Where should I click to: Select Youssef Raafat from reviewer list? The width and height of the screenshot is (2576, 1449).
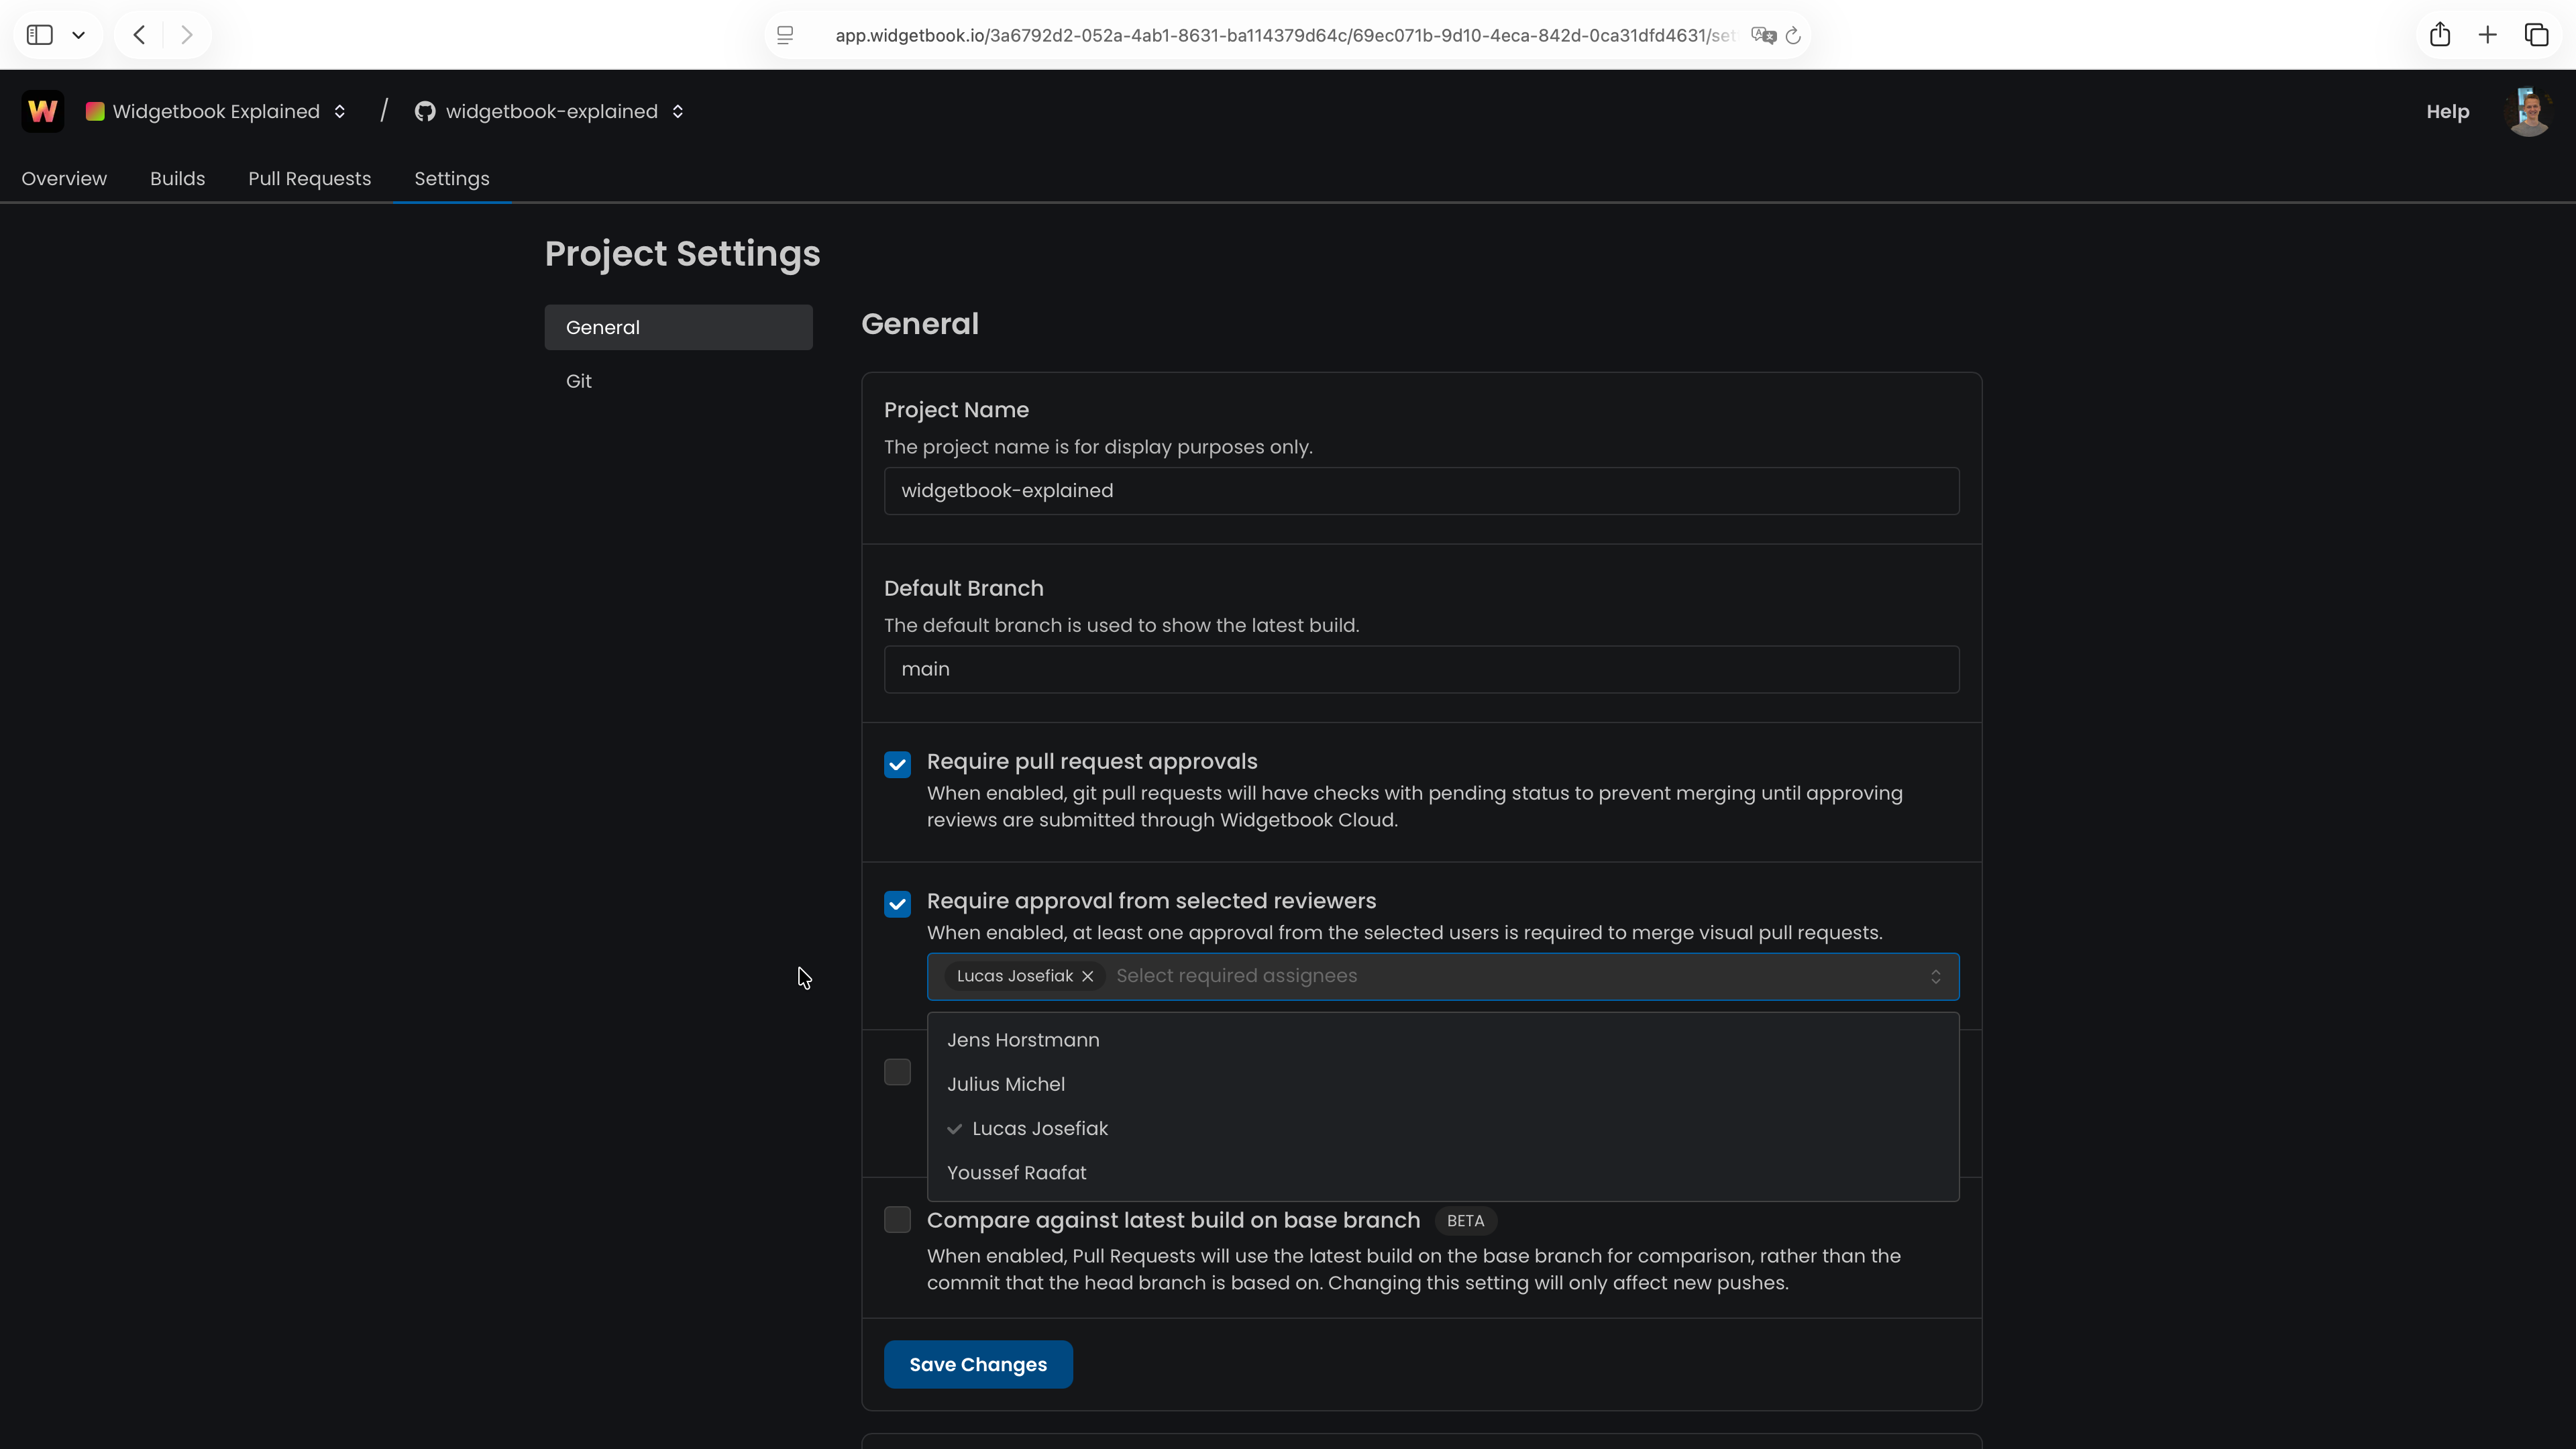(x=1016, y=1172)
